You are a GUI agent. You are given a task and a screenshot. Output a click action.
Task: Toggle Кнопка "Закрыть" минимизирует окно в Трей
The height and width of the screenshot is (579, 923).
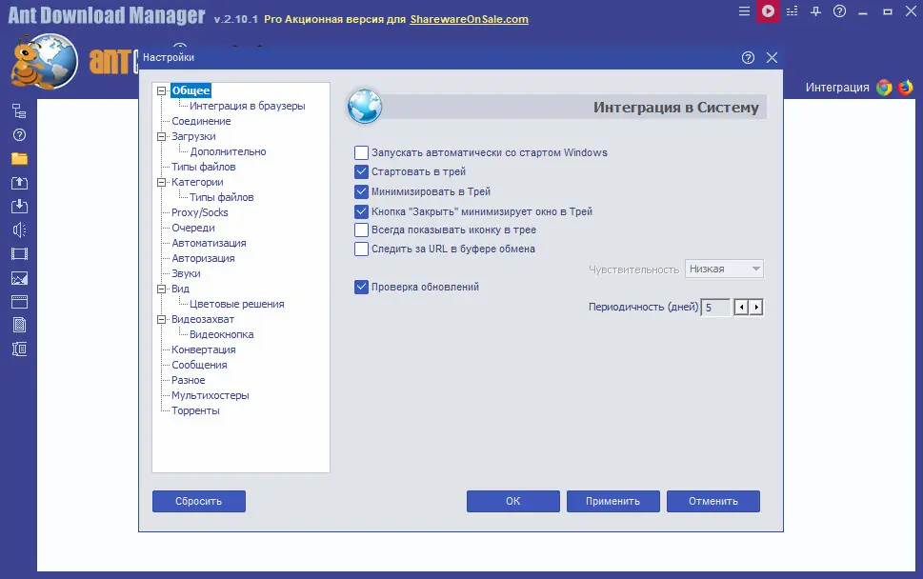pyautogui.click(x=361, y=211)
